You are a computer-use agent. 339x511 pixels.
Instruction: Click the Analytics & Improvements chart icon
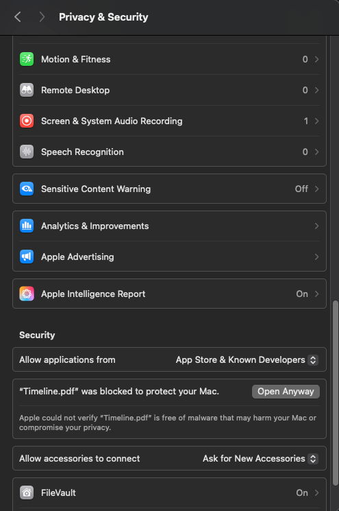tap(27, 226)
